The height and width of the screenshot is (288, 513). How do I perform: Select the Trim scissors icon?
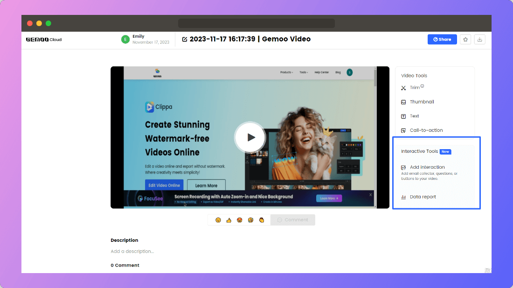coord(403,88)
